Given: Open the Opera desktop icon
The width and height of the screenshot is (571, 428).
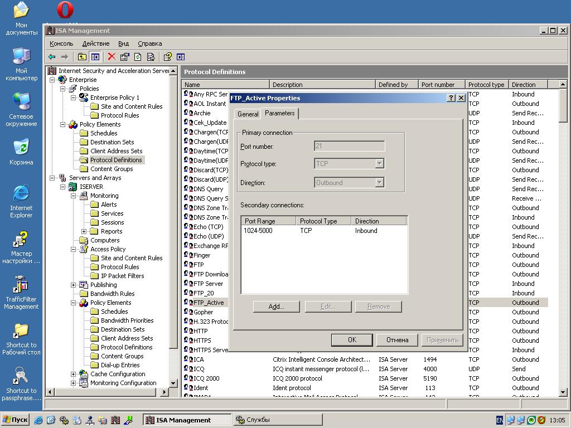Looking at the screenshot, I should pos(65,10).
